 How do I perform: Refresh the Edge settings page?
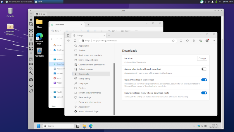75,40
